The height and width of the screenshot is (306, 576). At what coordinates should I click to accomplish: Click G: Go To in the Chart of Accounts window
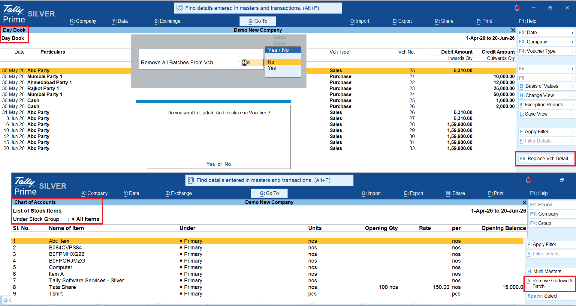coord(269,193)
